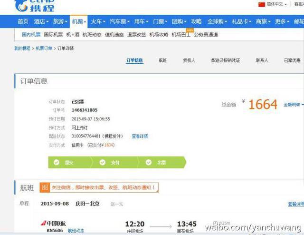This screenshot has height=235, width=304.
Task: Expand the 更多 navigation dropdown
Action: point(282,21)
